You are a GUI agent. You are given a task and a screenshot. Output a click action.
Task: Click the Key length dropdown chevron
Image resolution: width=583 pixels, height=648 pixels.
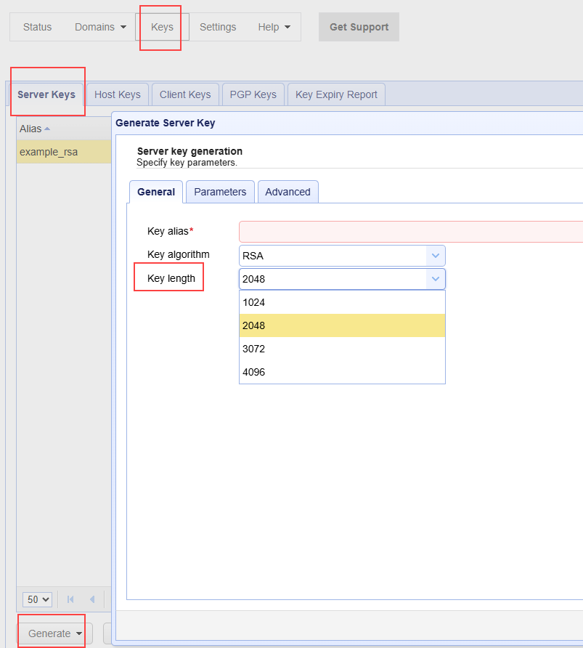435,279
